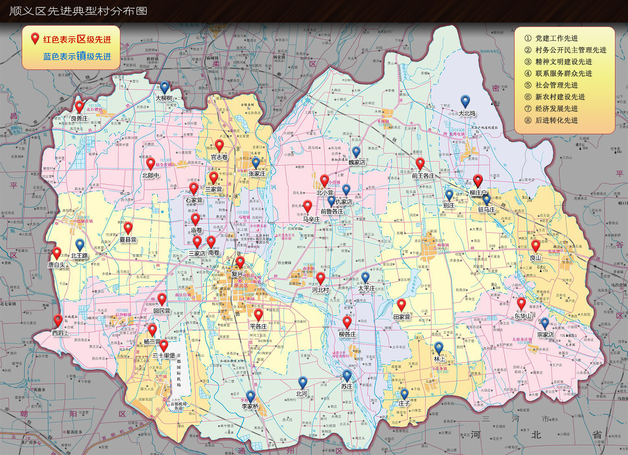This screenshot has height=455, width=628.
Task: Click the red pin icon in the legend
Action: point(35,39)
